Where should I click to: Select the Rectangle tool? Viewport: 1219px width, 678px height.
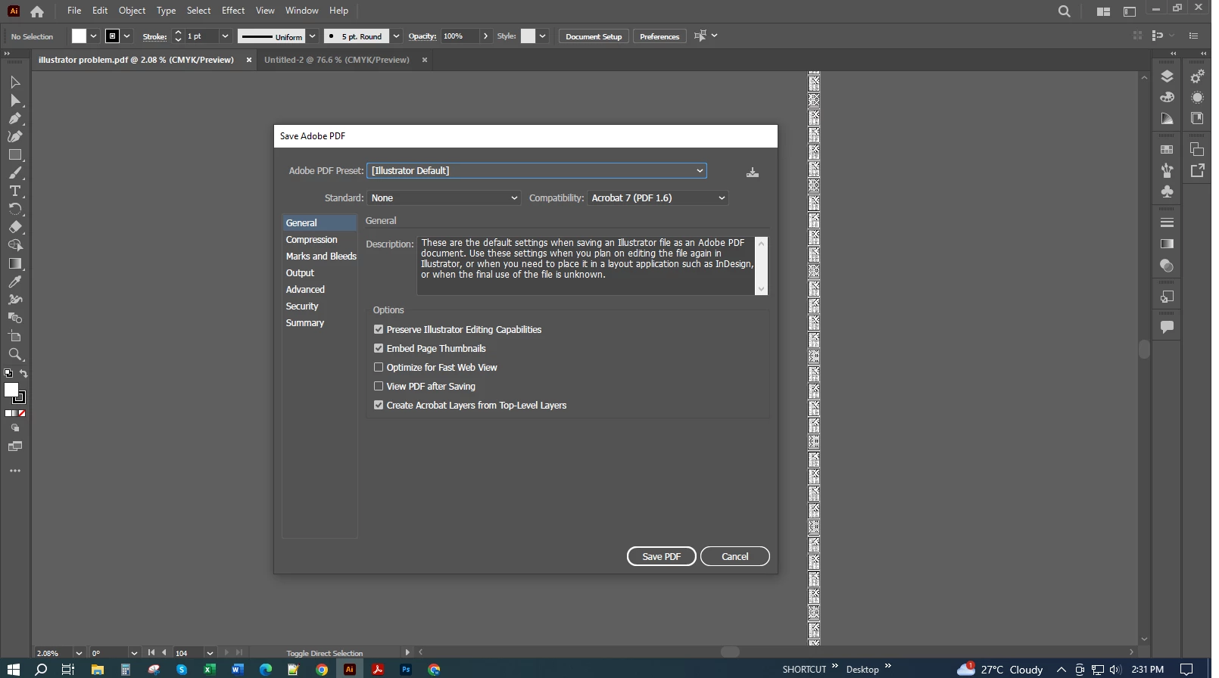[14, 154]
